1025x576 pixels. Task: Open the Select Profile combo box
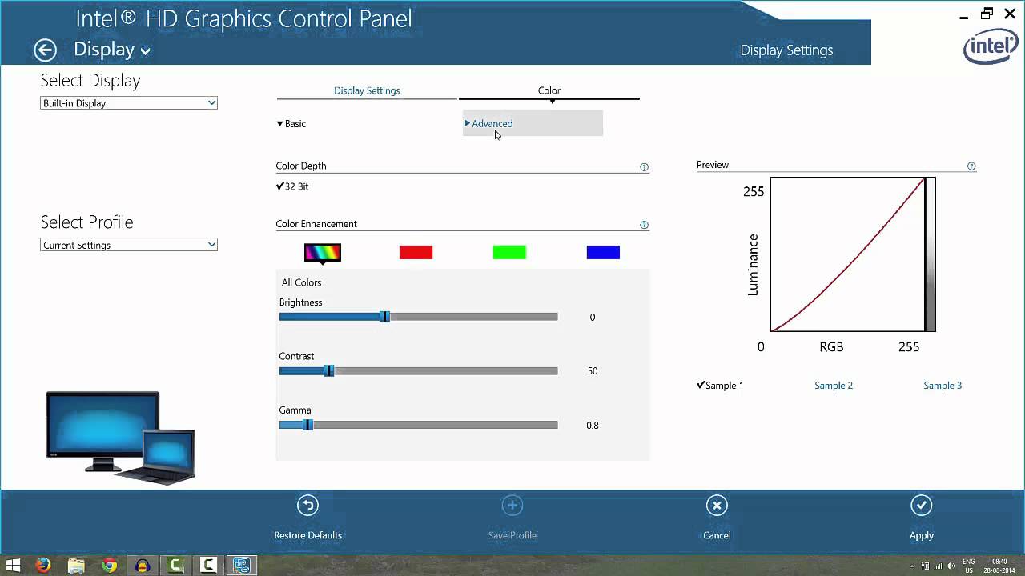(129, 245)
